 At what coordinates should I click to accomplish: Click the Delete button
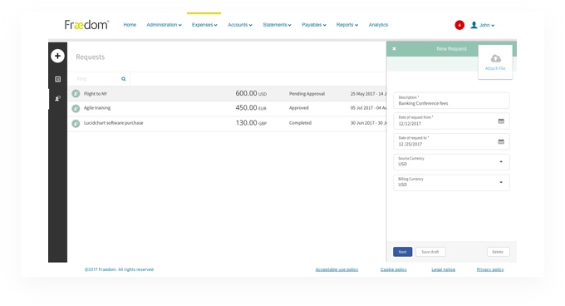click(x=498, y=252)
